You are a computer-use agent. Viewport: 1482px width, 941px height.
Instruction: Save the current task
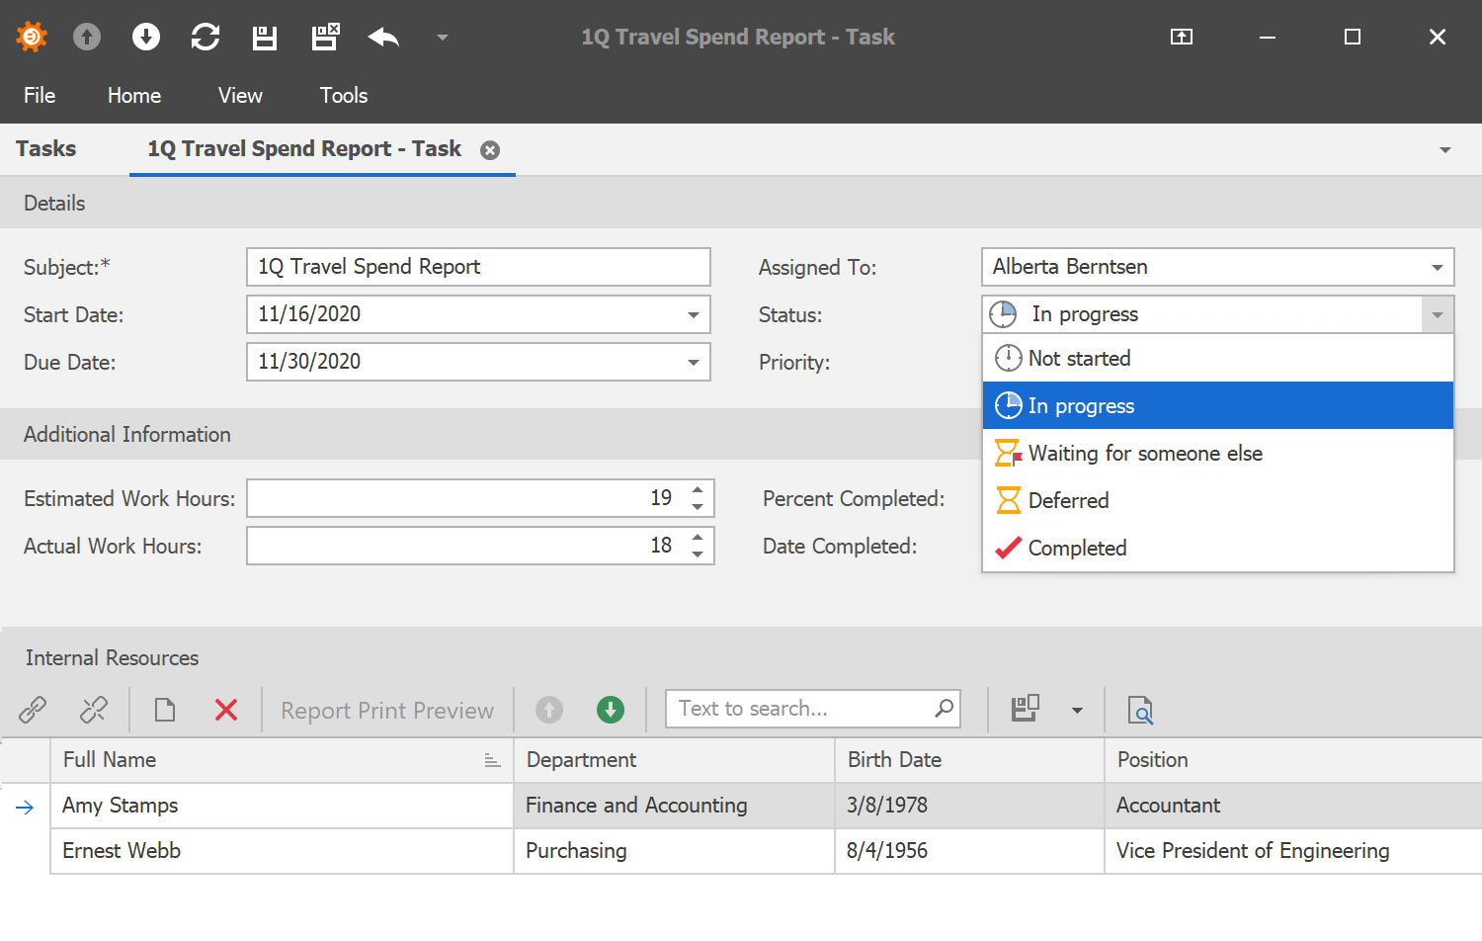(x=264, y=37)
